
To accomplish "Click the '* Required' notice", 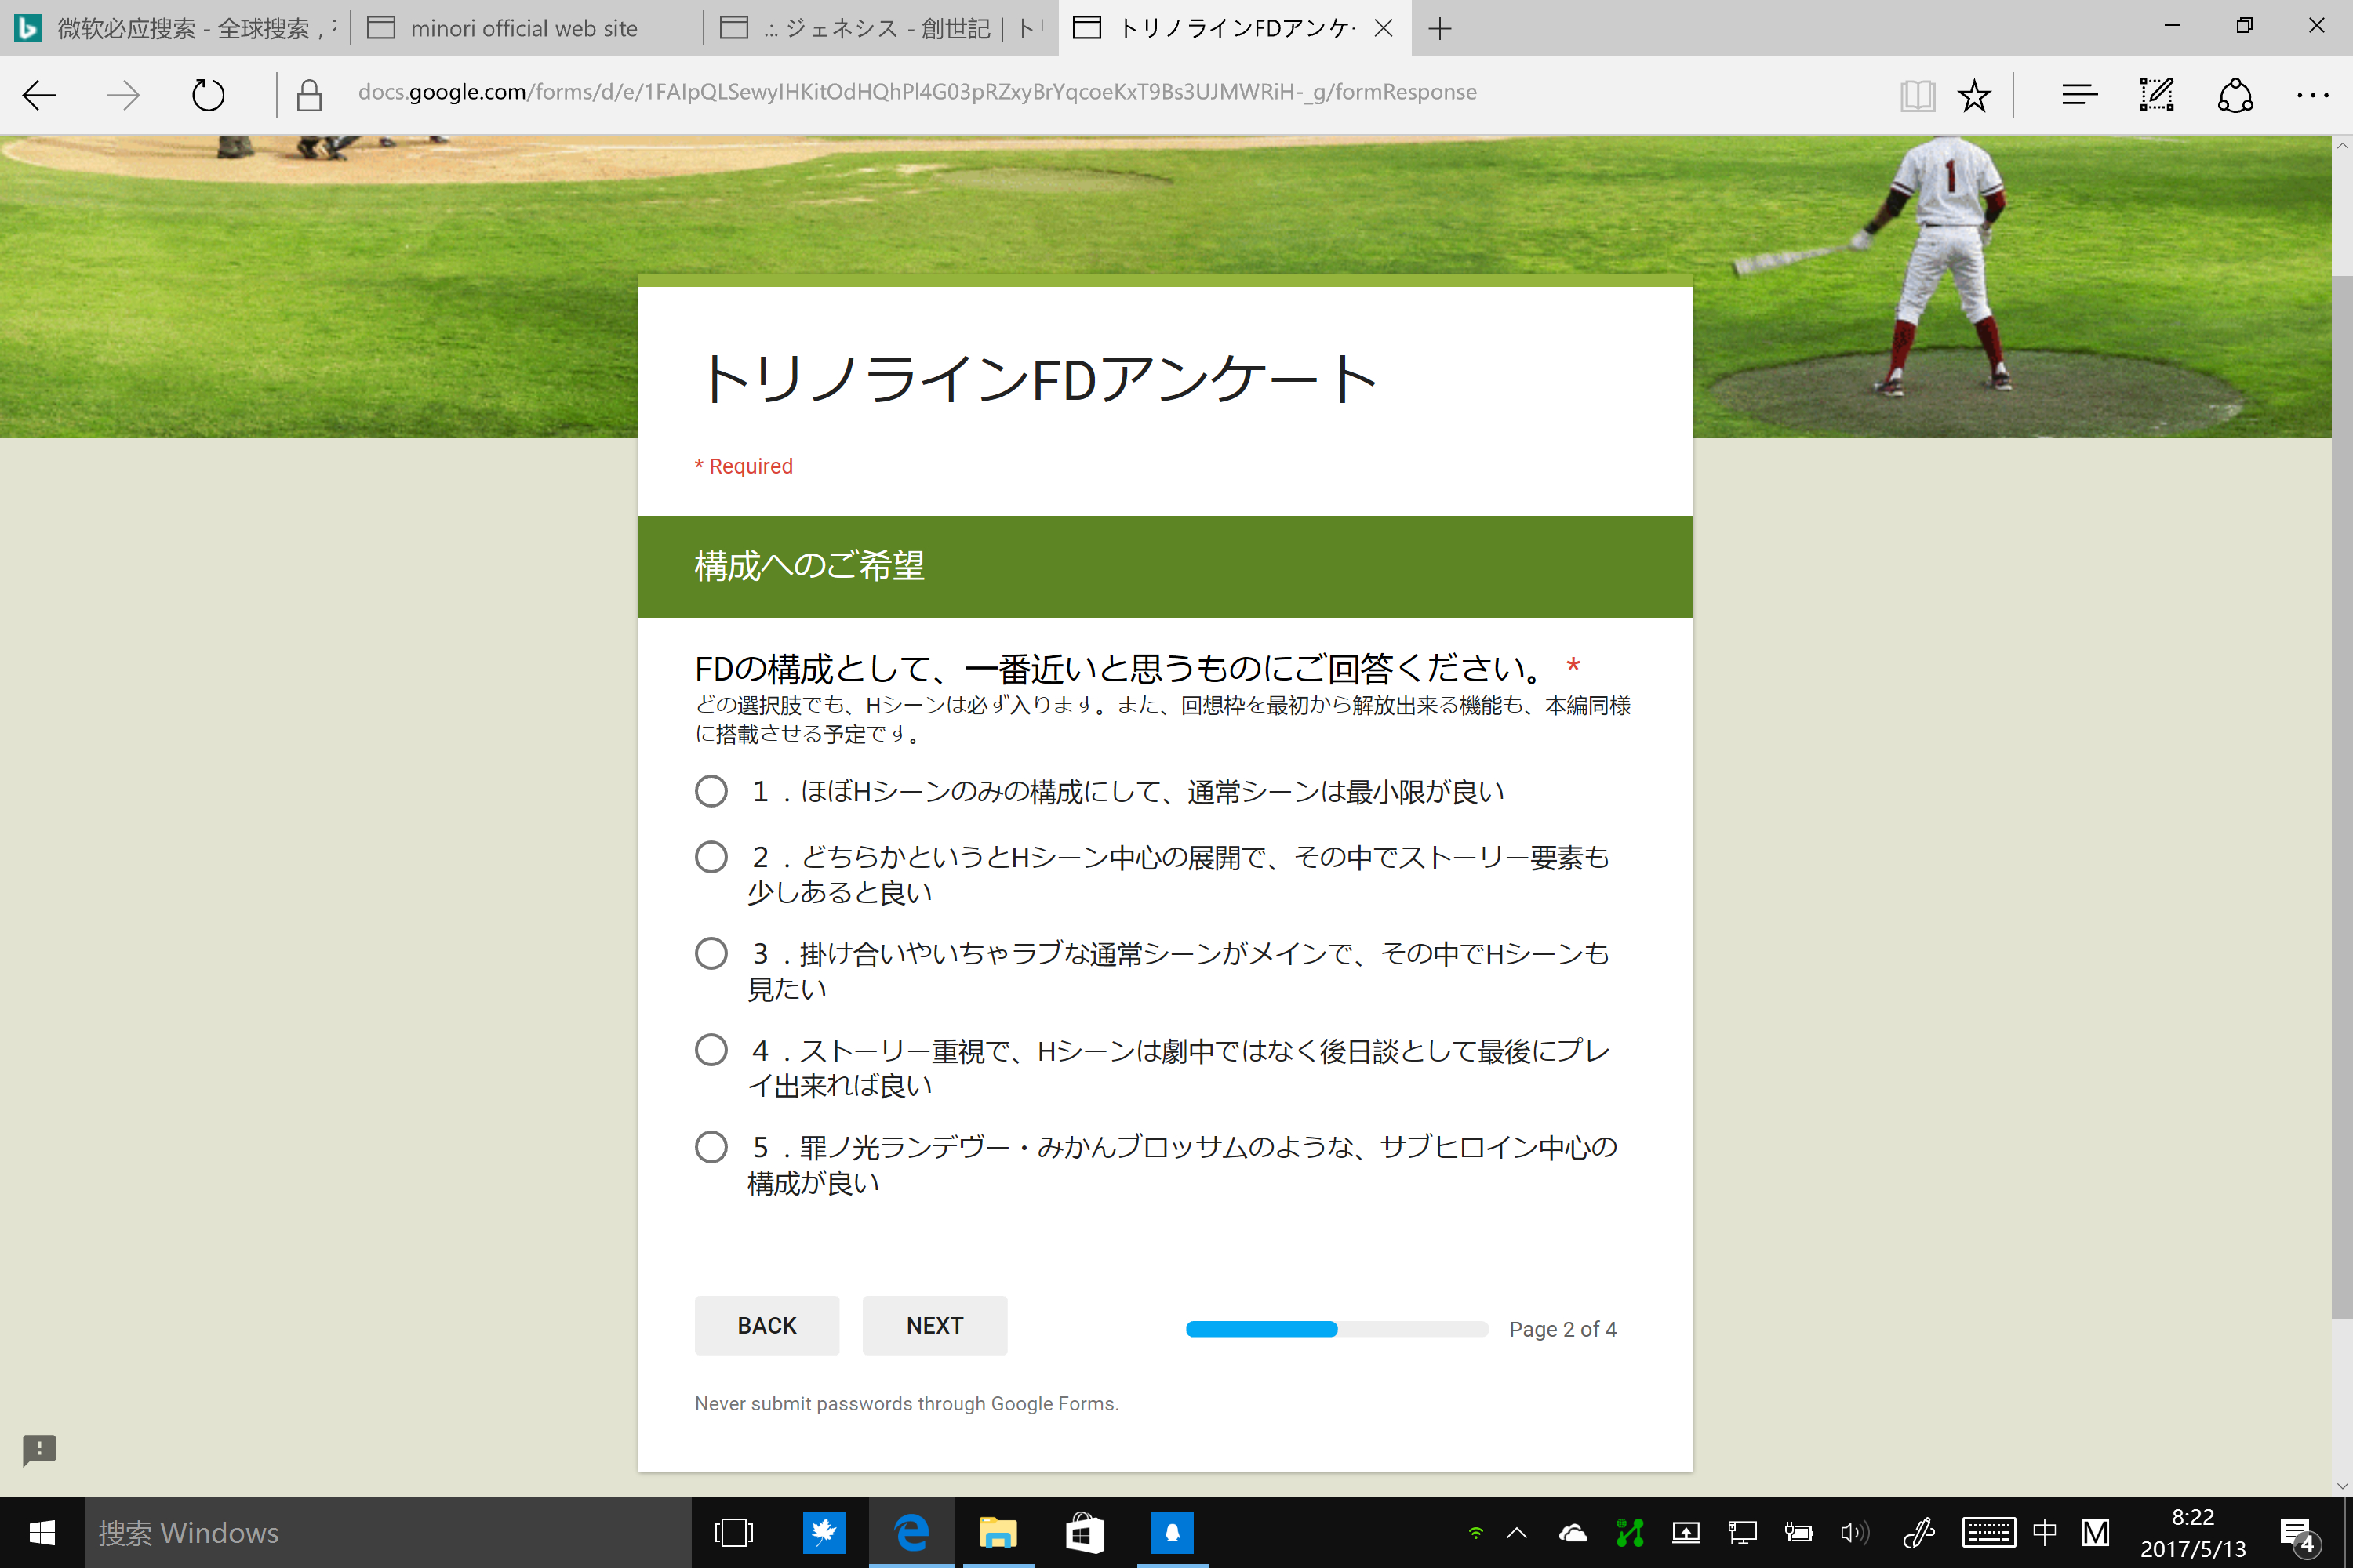I will click(x=744, y=466).
